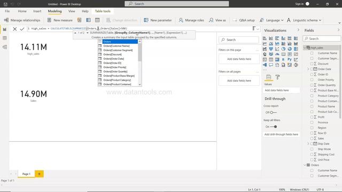Open the Linguistic schema dropdown
The height and width of the screenshot is (192, 342).
click(304, 20)
